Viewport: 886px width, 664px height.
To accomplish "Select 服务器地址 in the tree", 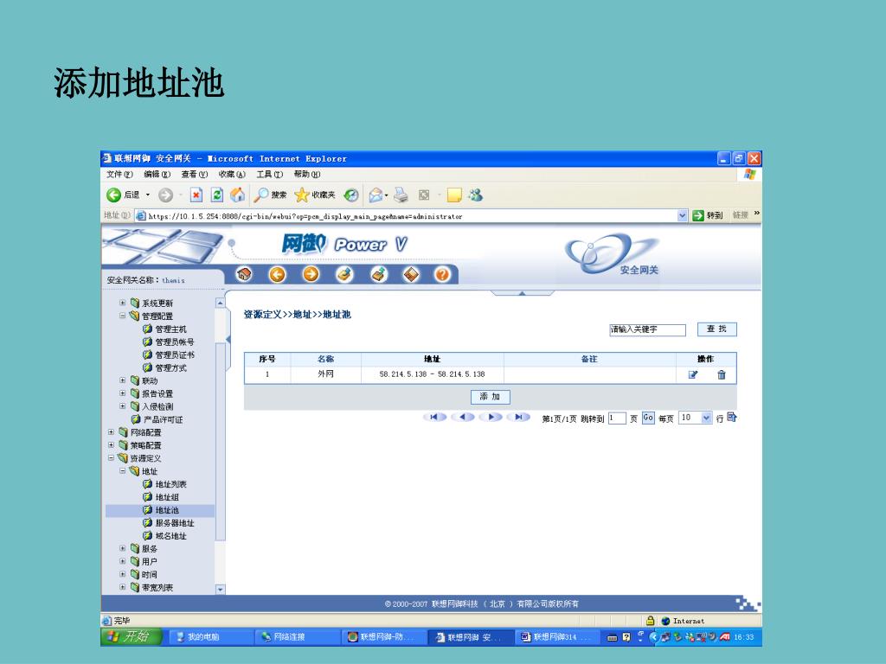I will [x=174, y=523].
